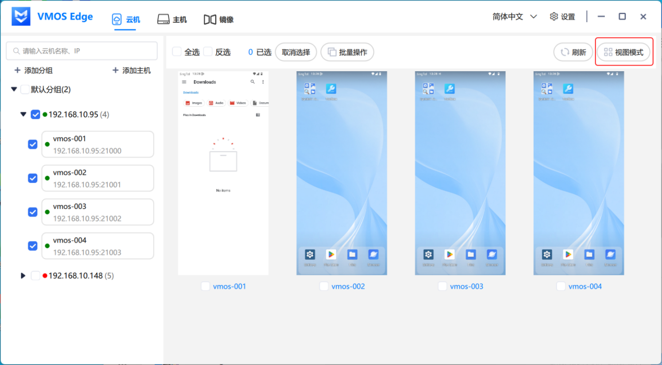The image size is (662, 365).
Task: Click the plus icon for 添加分组
Action: click(17, 70)
